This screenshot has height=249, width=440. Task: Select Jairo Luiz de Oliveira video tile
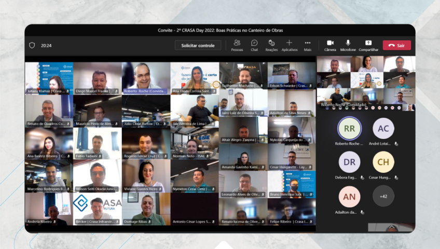coord(243,103)
